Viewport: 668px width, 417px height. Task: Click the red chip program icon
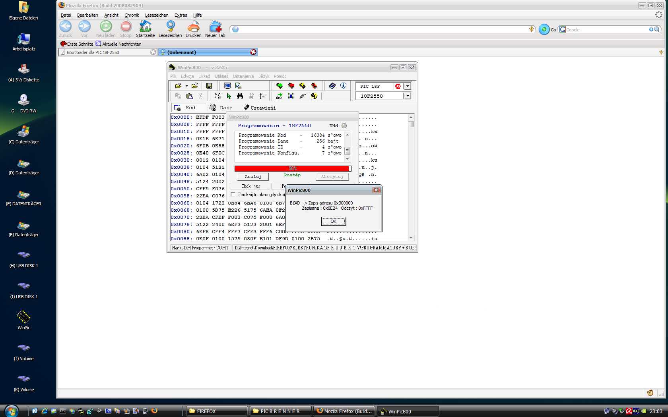pyautogui.click(x=291, y=86)
